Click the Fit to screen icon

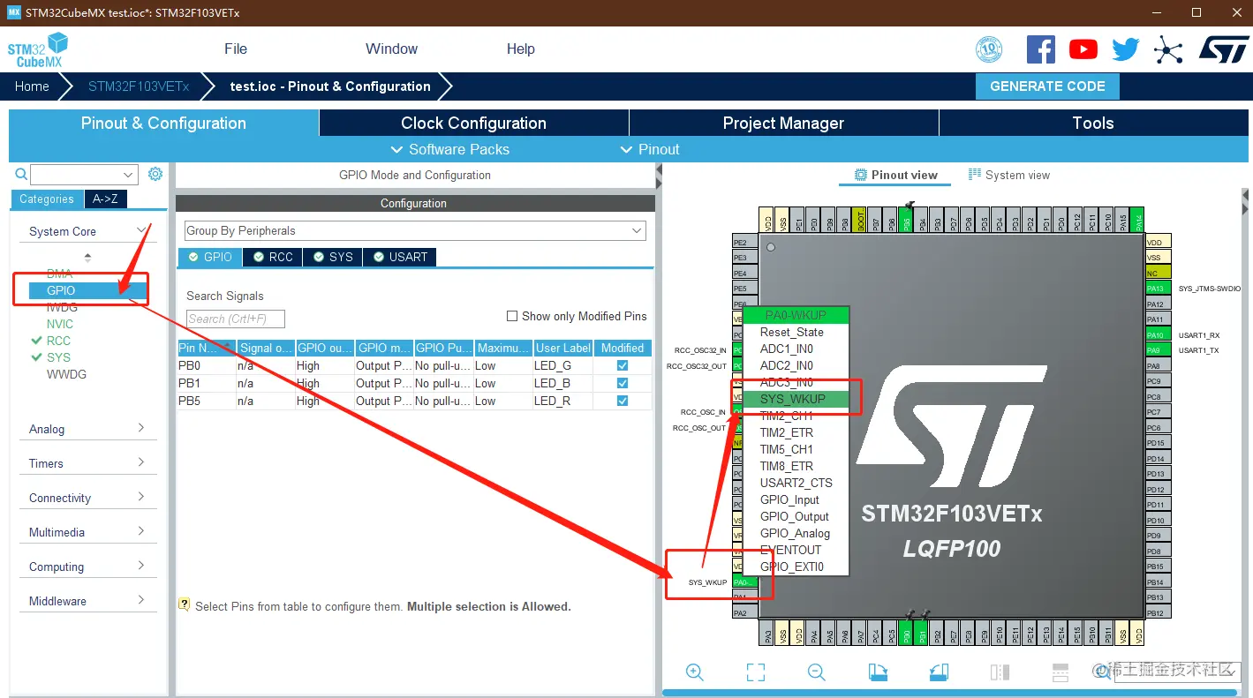point(756,672)
